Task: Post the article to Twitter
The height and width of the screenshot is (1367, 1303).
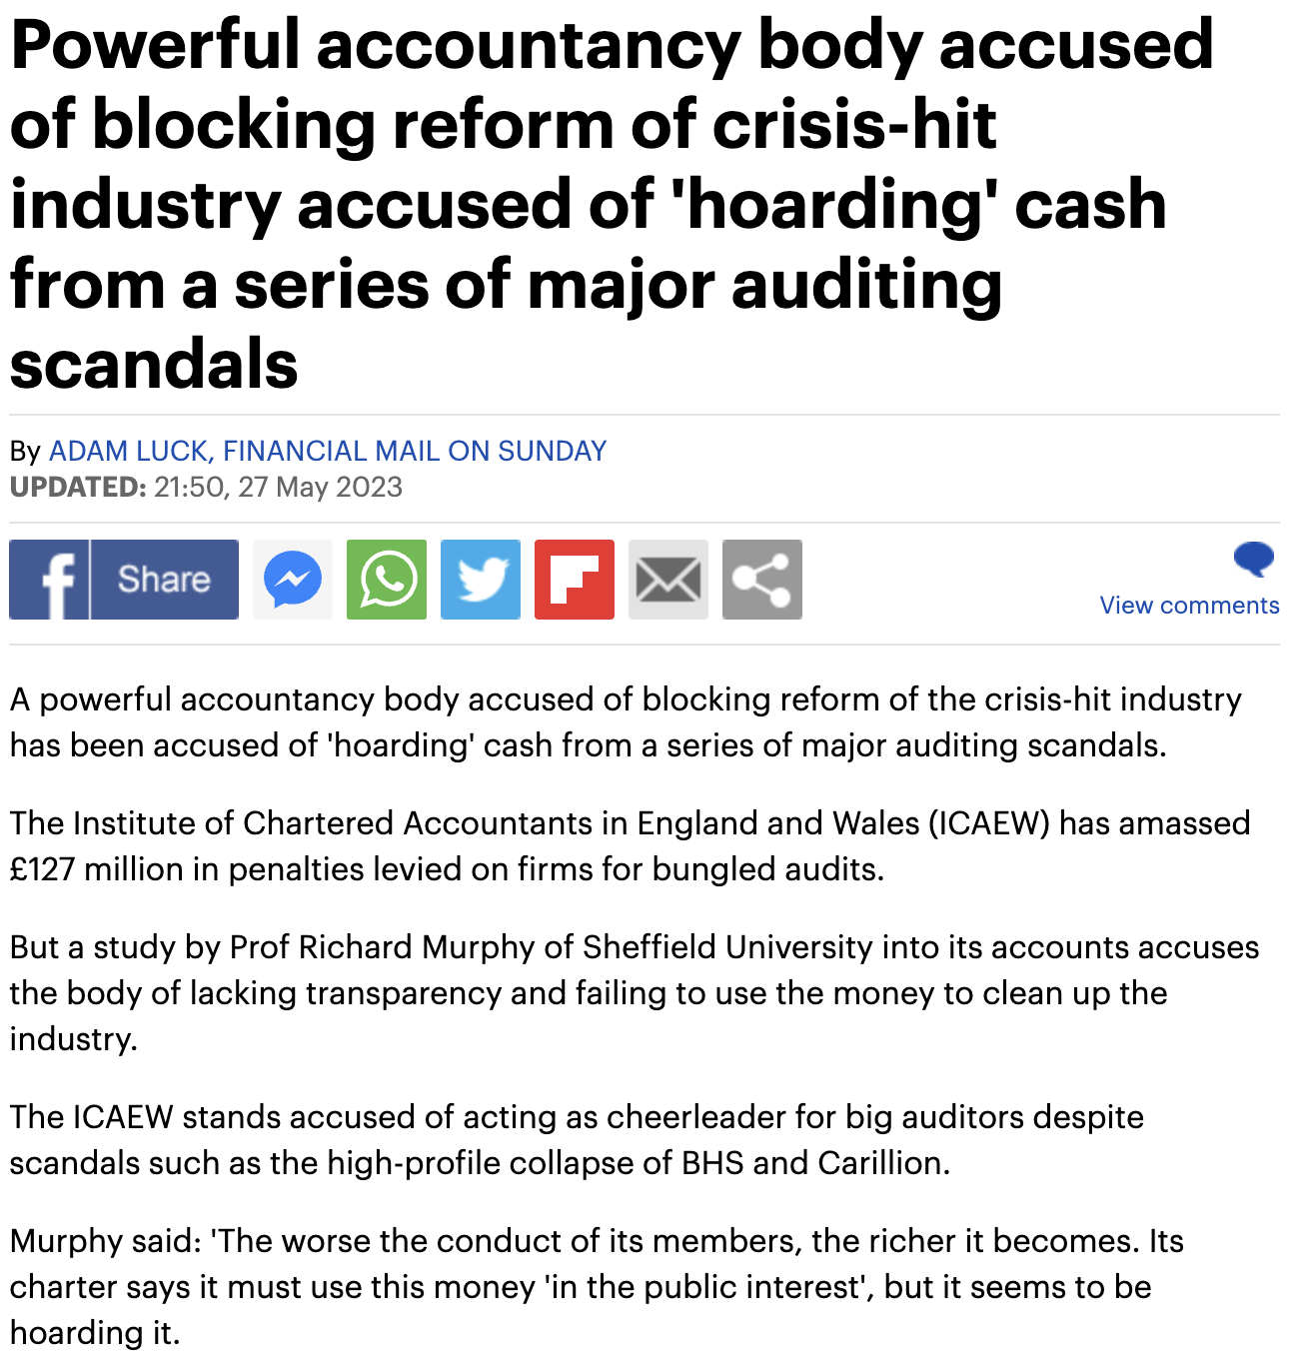Action: [480, 580]
